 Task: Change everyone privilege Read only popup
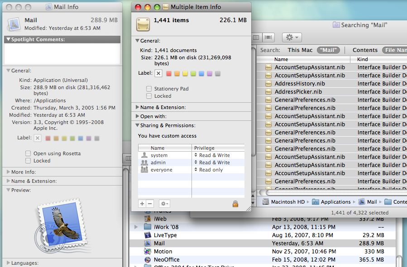(x=209, y=170)
